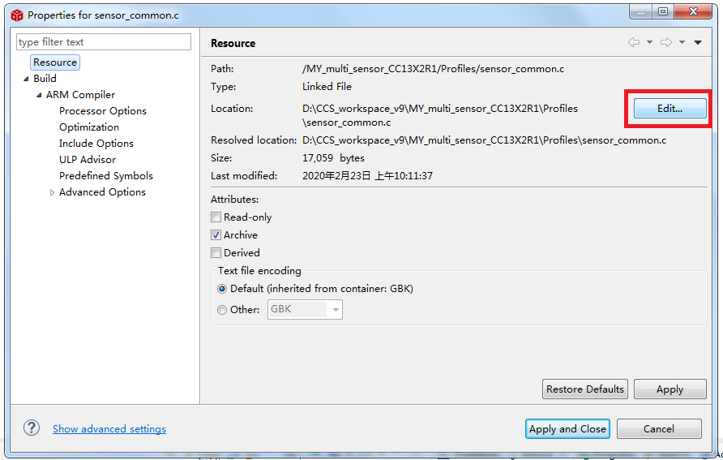Click the CCS cube icon in title bar
This screenshot has height=460, width=723.
click(x=16, y=15)
